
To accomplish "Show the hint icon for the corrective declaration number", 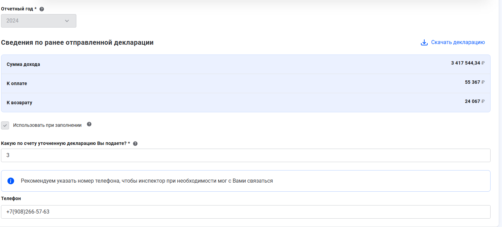I will (x=135, y=144).
